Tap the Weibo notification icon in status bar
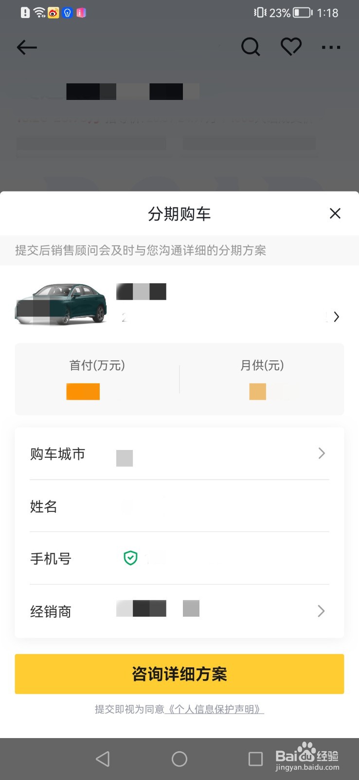 (x=54, y=13)
